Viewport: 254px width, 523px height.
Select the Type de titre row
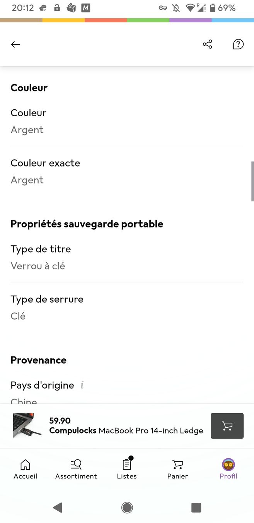pos(127,257)
